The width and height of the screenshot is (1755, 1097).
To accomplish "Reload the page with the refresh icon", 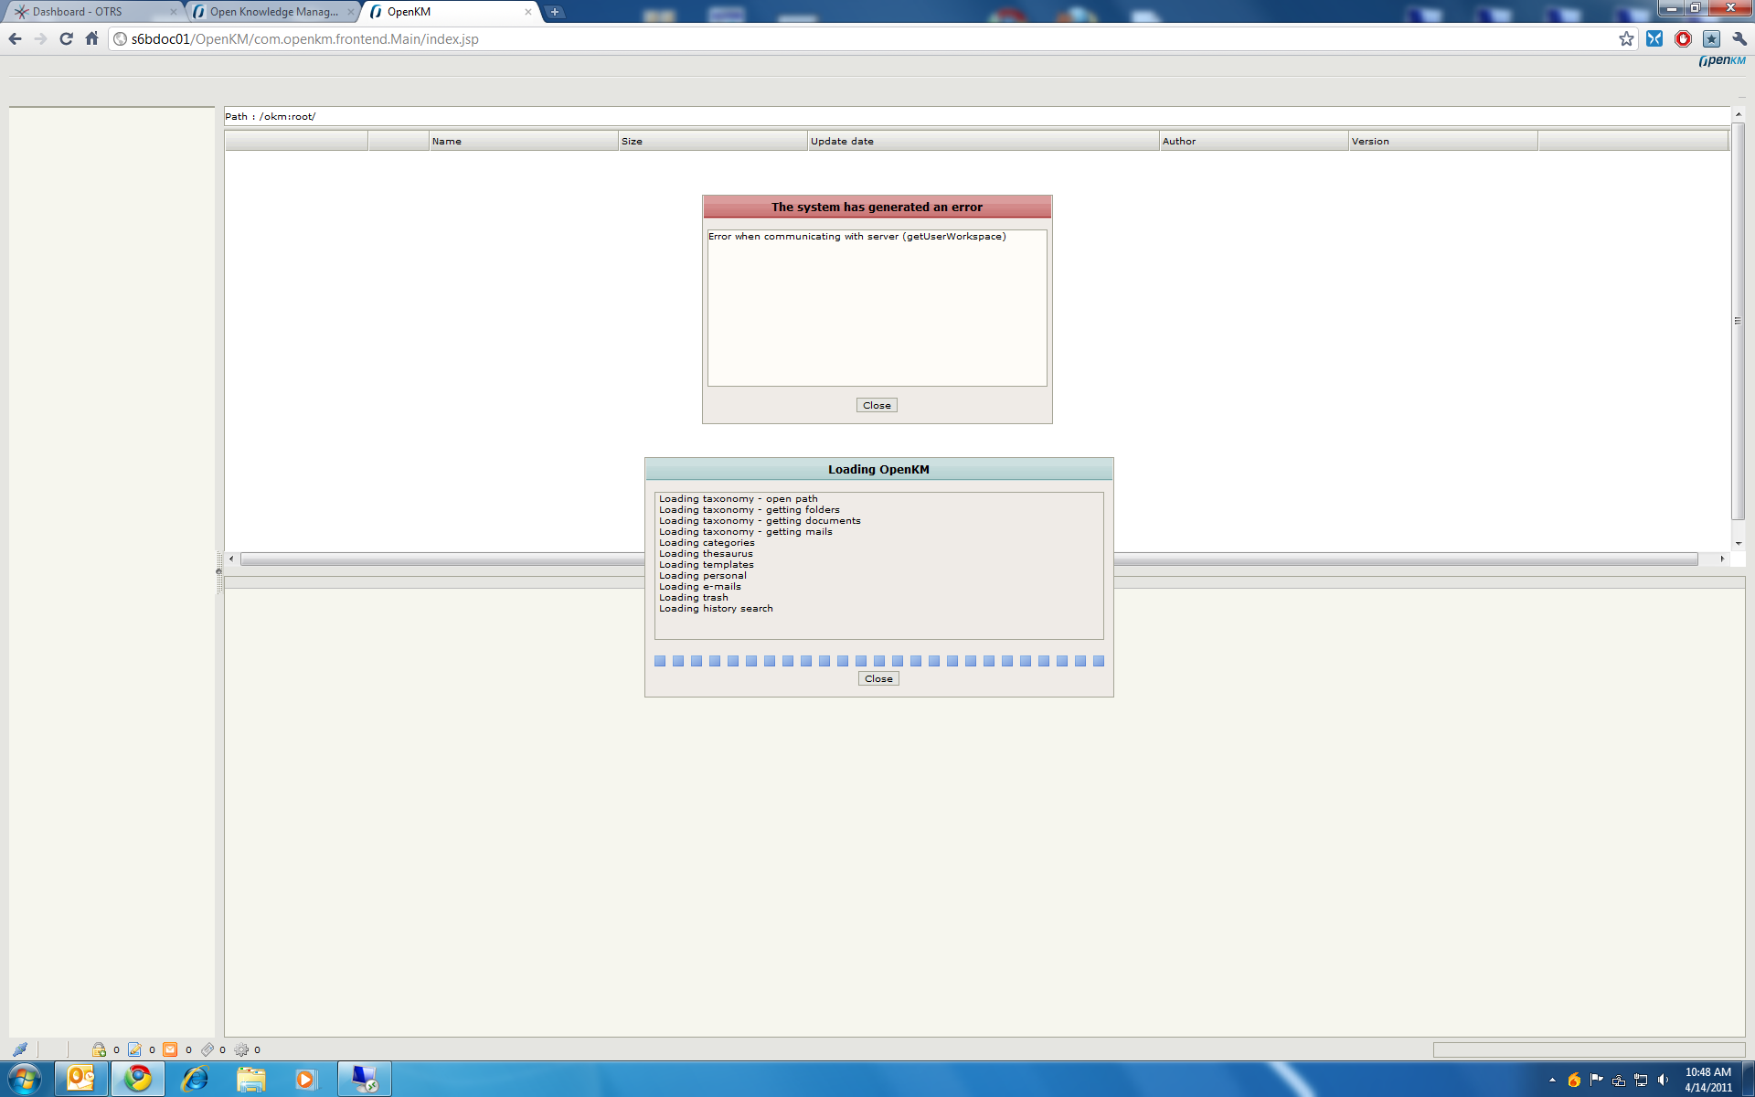I will [x=66, y=38].
